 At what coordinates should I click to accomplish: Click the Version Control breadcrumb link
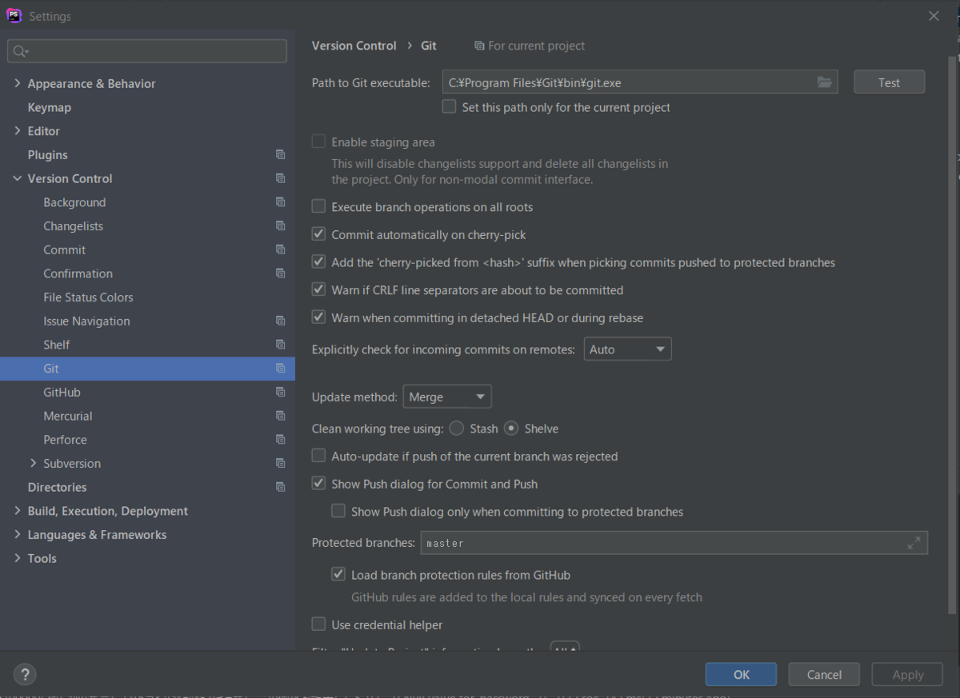coord(354,46)
